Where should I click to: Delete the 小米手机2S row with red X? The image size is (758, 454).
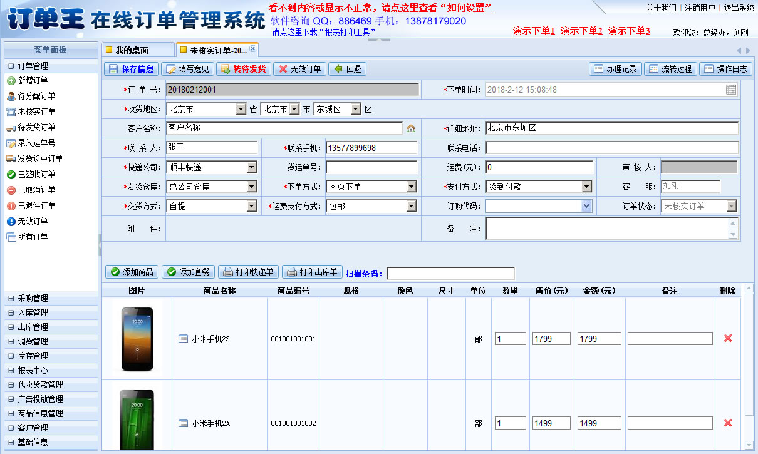pyautogui.click(x=727, y=338)
